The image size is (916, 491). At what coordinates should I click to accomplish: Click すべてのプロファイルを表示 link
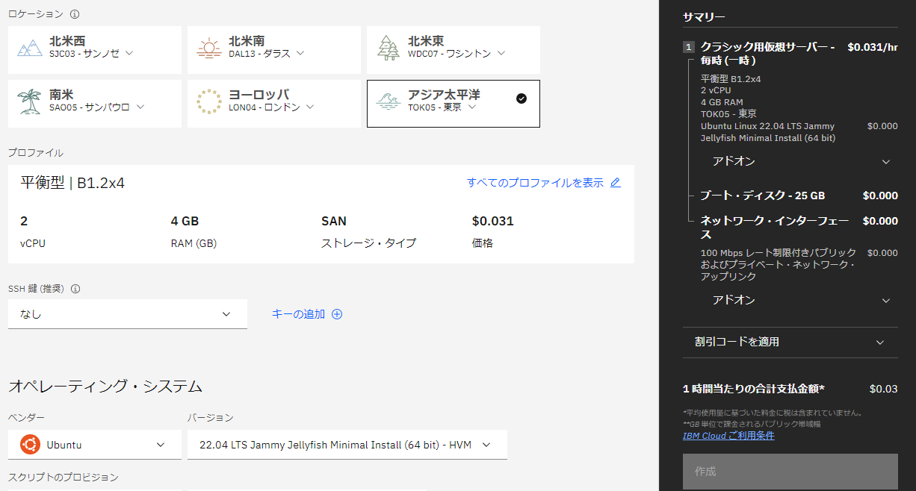[535, 183]
